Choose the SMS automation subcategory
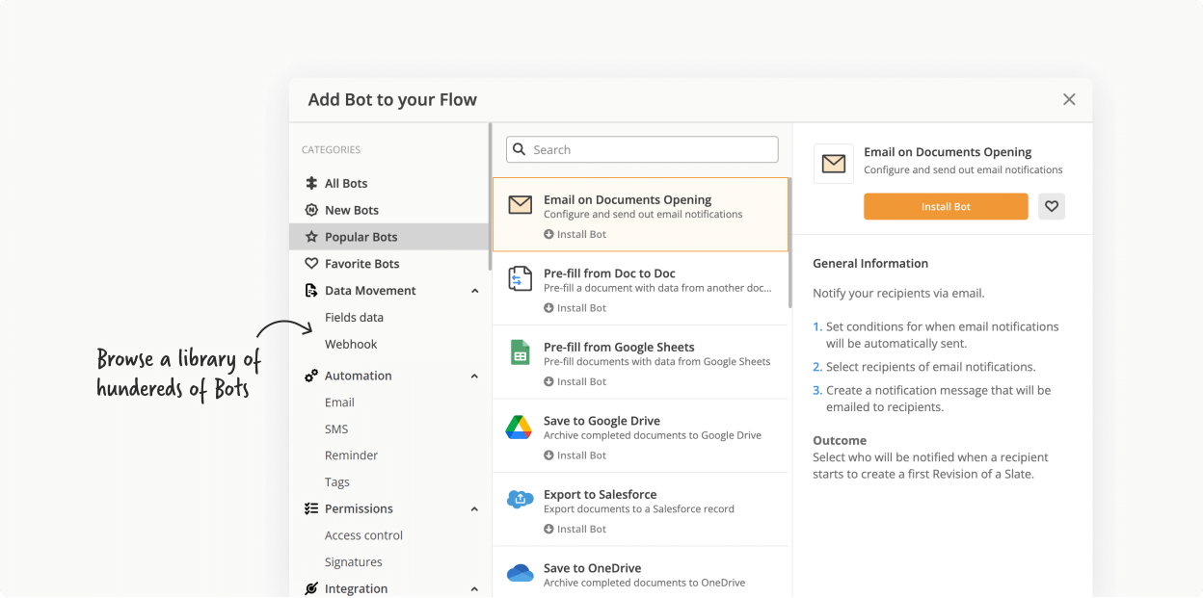The height and width of the screenshot is (598, 1203). tap(336, 429)
